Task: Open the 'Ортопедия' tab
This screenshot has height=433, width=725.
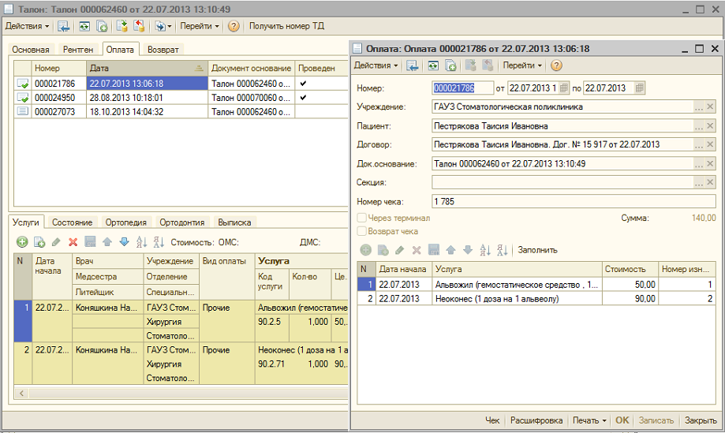Action: 126,222
